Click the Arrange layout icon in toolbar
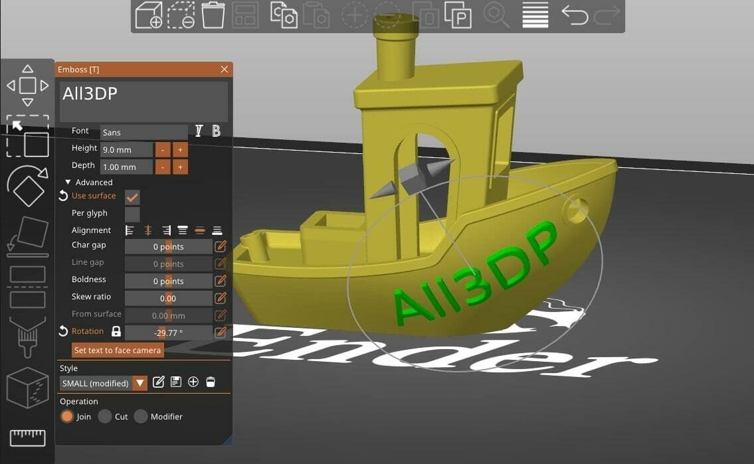 pyautogui.click(x=246, y=15)
